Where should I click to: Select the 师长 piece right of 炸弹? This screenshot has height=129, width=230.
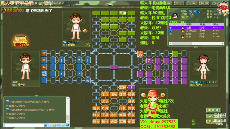pos(131,95)
